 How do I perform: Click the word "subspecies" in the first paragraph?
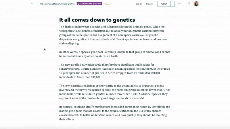point(111,27)
